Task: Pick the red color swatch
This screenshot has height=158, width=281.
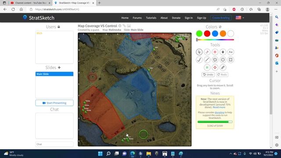Action: tap(207, 33)
